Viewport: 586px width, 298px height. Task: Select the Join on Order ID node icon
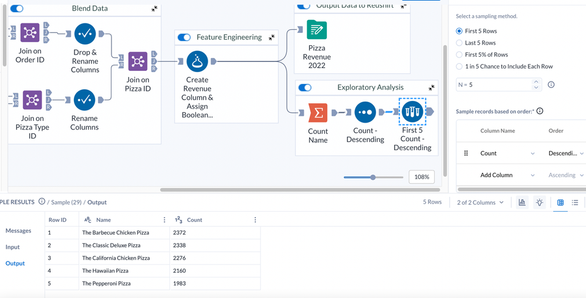pos(30,33)
